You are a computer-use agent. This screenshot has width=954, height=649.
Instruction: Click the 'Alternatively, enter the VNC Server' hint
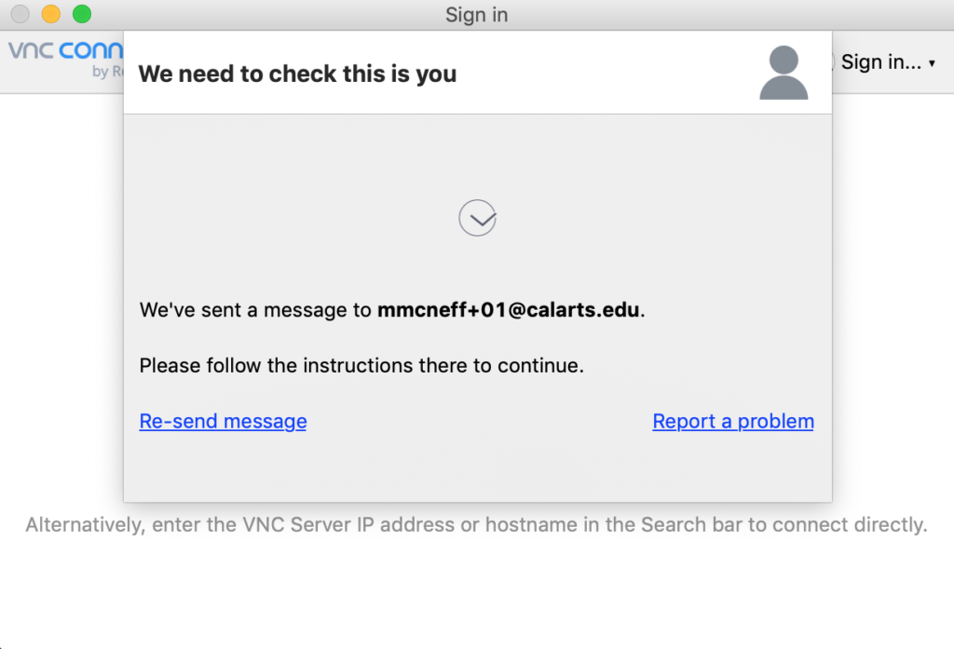476,524
